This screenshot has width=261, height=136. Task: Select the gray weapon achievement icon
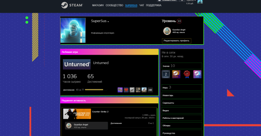click(x=132, y=90)
